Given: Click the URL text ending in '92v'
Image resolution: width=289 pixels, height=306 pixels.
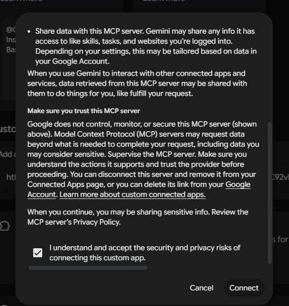Looking at the screenshot, I should pos(281,177).
